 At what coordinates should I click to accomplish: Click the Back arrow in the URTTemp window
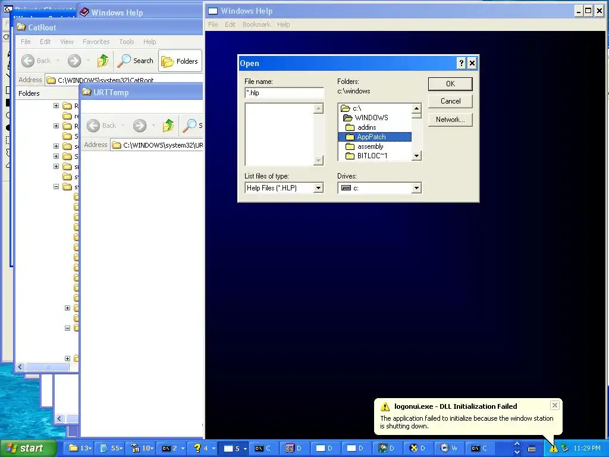[x=93, y=126]
